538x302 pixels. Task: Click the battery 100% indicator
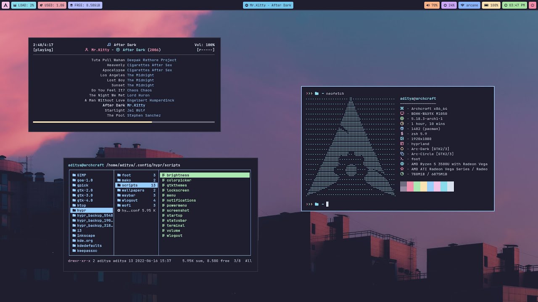(x=491, y=5)
